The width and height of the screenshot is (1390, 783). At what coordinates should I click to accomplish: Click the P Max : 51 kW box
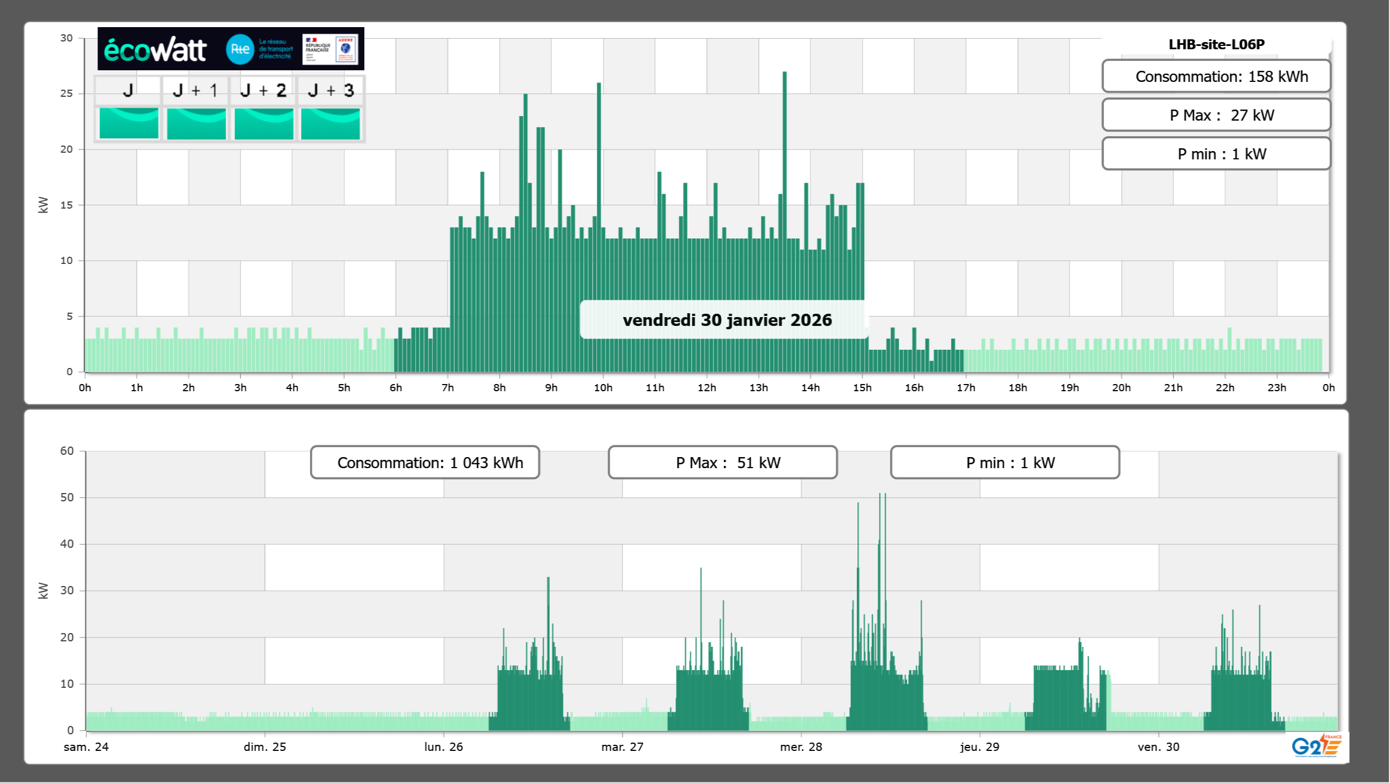[x=722, y=463]
